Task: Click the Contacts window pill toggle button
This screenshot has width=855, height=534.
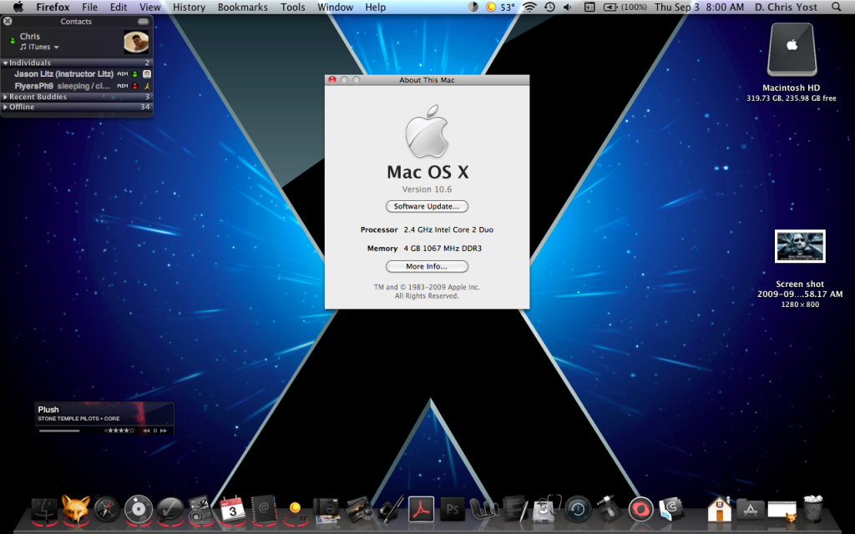Action: [144, 22]
